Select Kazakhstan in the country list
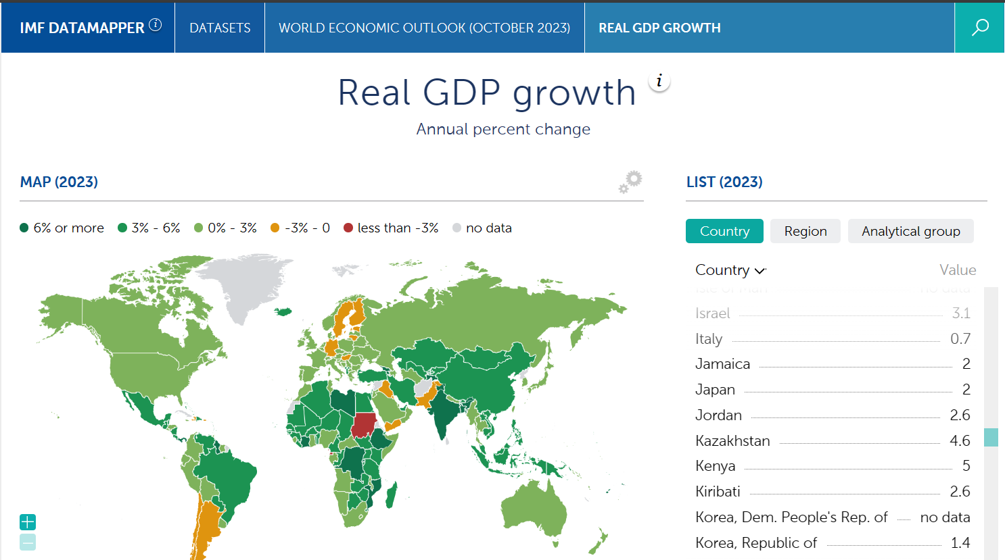Image resolution: width=1005 pixels, height=560 pixels. [x=732, y=441]
